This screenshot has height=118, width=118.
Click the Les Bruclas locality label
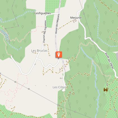pos(39,51)
